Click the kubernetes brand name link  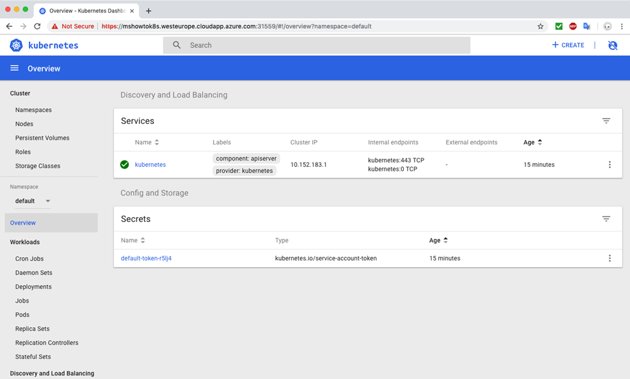click(53, 45)
